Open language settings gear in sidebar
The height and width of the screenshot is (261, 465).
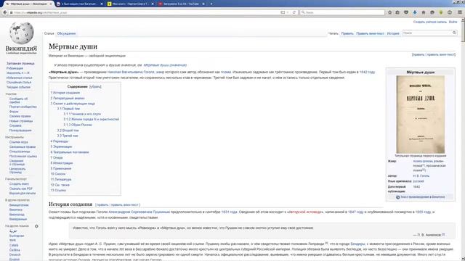click(36, 226)
